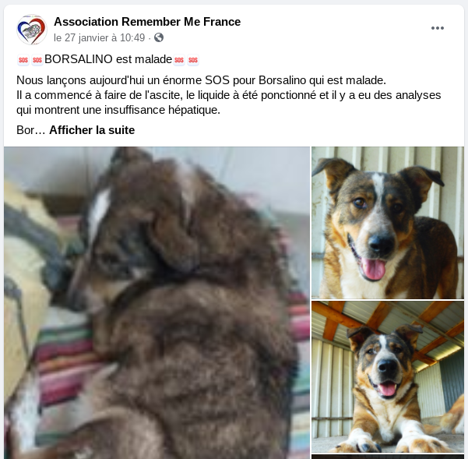
Task: Click the 'BORSALINO est malade' headline text
Action: point(108,59)
